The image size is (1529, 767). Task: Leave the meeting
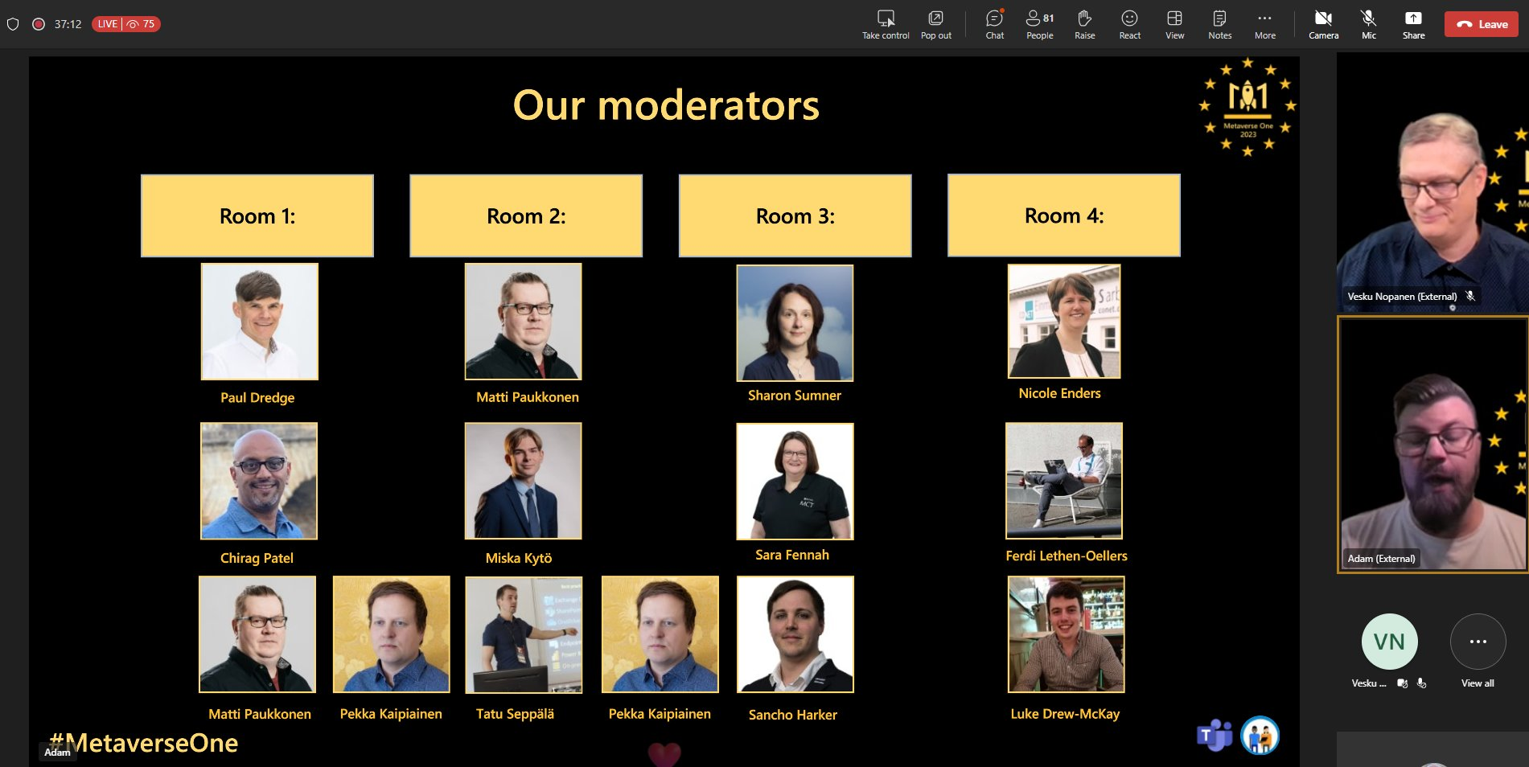tap(1481, 24)
